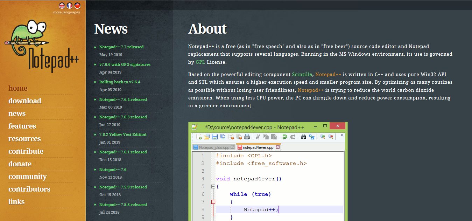Click the Notepad++ link before 'is written in C++'
Viewport: 472px width, 221px height.
328,74
